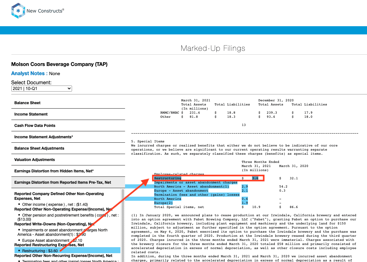
Task: Open the Select Document dropdown
Action: pyautogui.click(x=41, y=88)
